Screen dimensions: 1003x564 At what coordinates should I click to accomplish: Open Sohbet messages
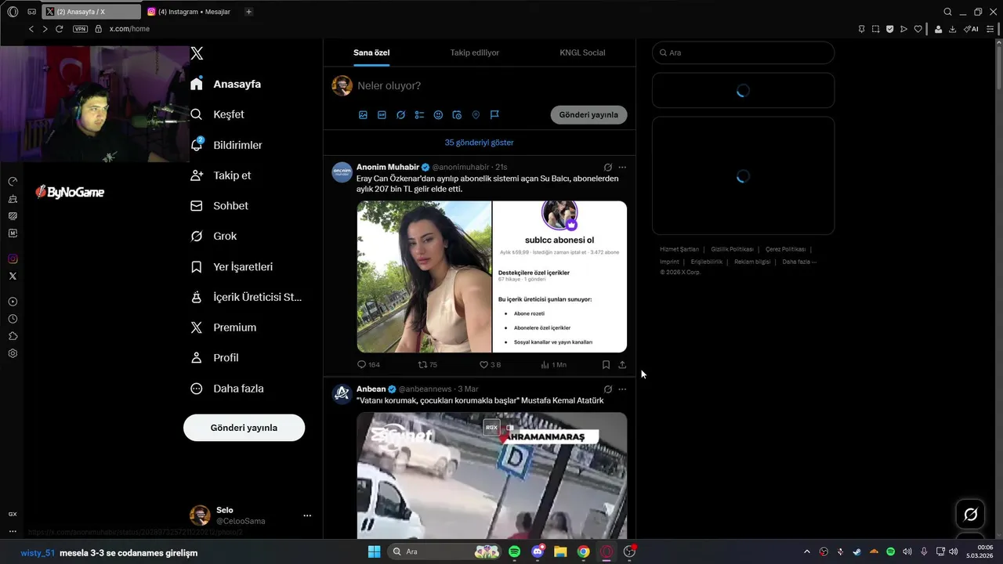pyautogui.click(x=219, y=206)
